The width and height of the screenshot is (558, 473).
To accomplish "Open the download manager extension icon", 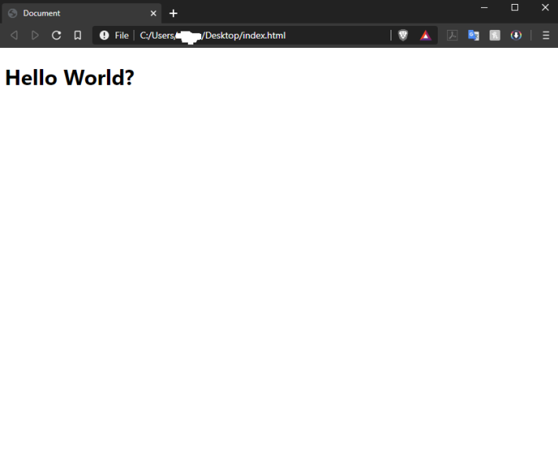I will (516, 35).
